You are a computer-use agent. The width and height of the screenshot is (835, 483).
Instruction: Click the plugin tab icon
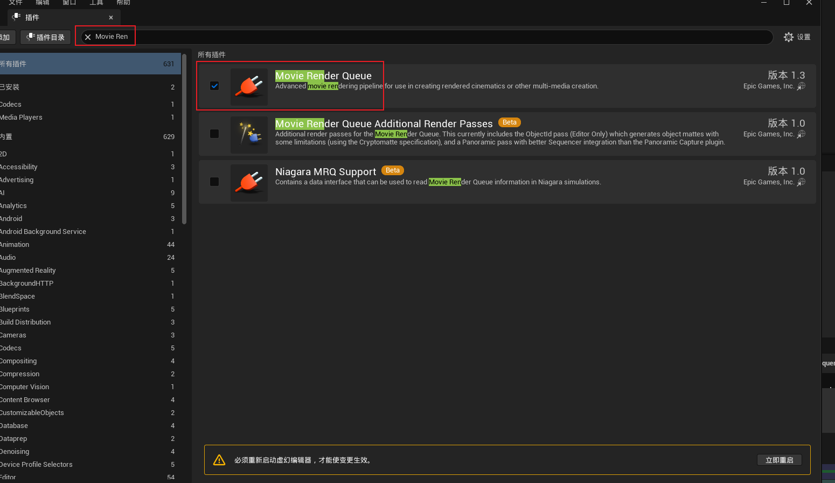(17, 17)
